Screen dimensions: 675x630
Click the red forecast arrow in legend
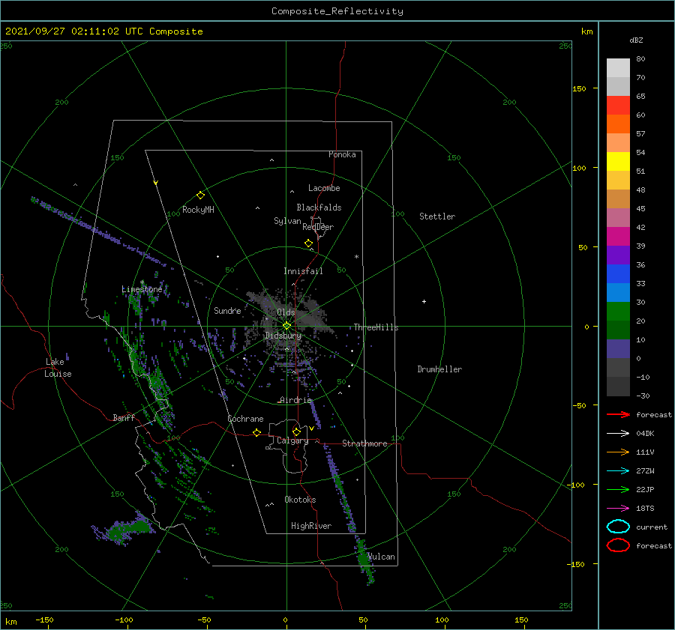point(618,414)
